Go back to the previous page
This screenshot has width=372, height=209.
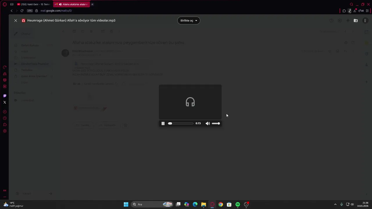[12, 11]
